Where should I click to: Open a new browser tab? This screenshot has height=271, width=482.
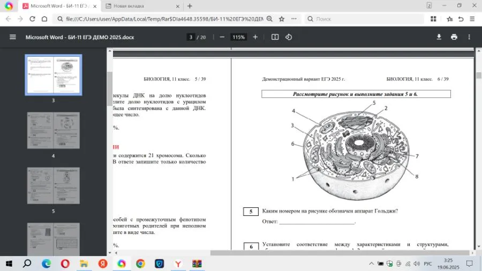pos(190,6)
